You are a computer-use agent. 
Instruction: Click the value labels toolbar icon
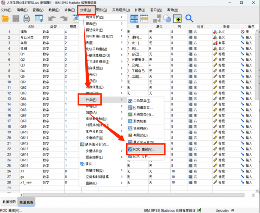(x=157, y=18)
